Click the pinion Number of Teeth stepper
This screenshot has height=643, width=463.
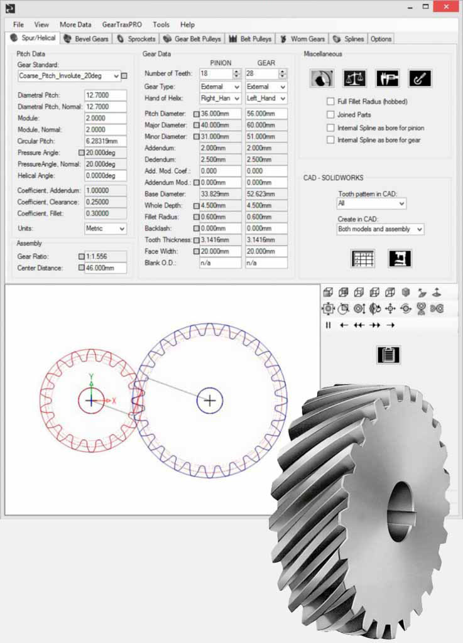tap(237, 73)
